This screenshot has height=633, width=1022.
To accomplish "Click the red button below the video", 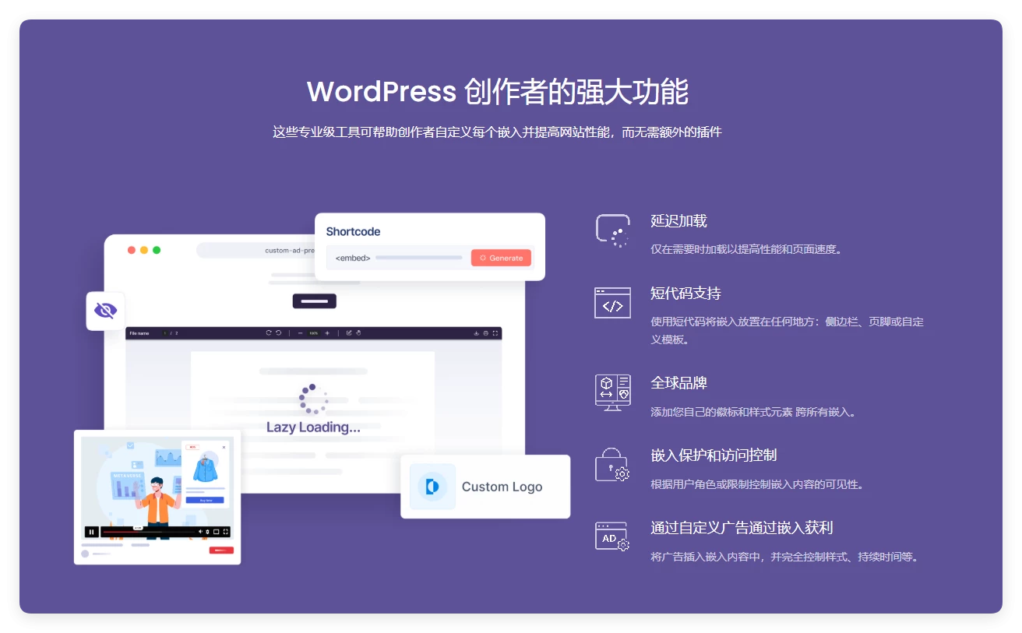I will tap(221, 550).
